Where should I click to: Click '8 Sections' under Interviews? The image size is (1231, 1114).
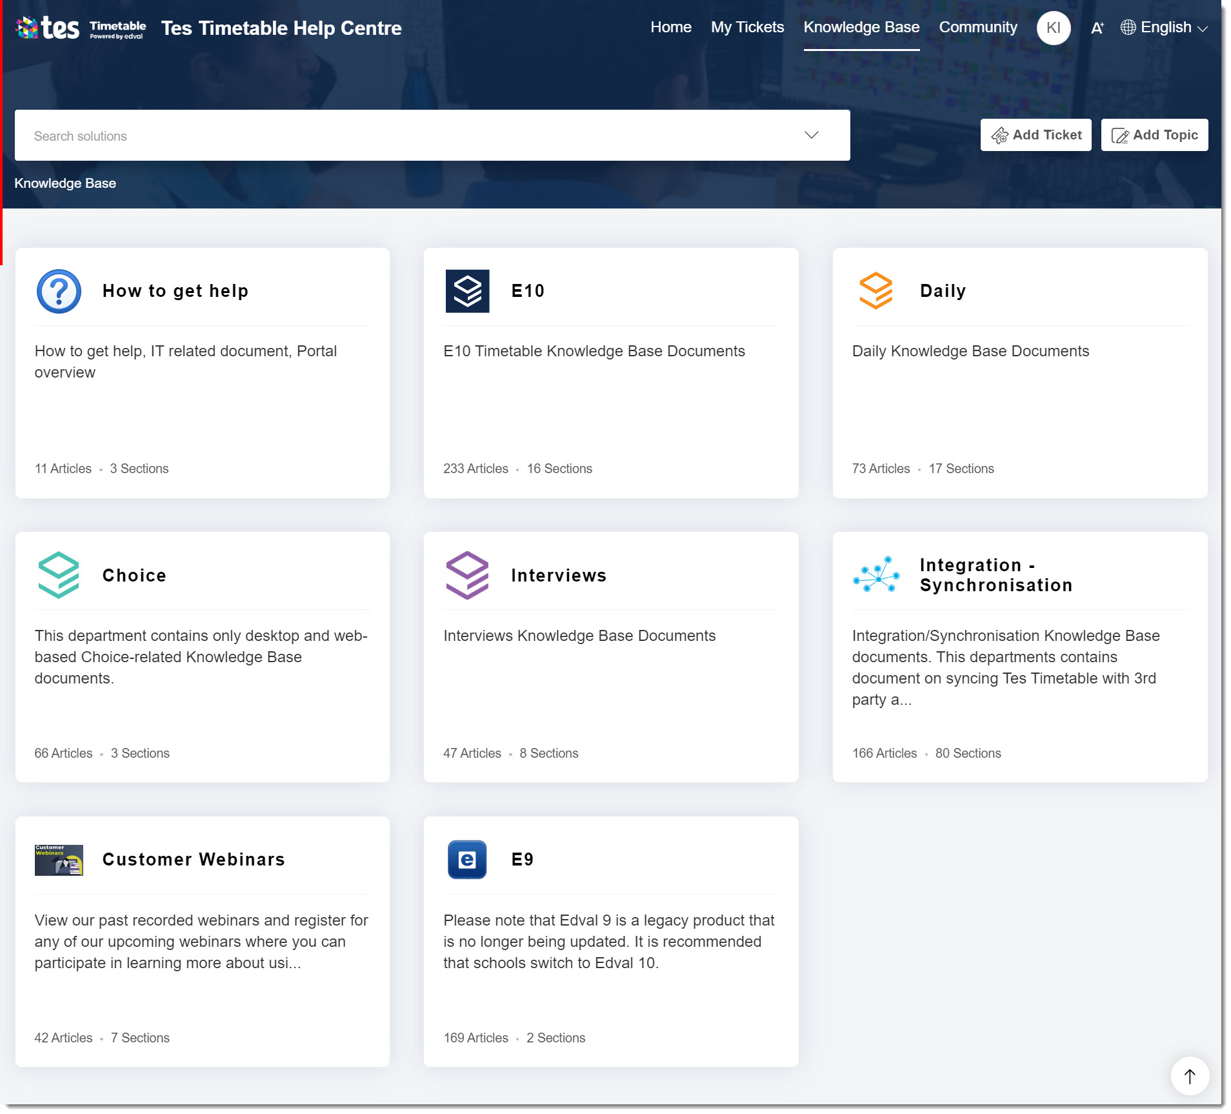click(x=549, y=753)
